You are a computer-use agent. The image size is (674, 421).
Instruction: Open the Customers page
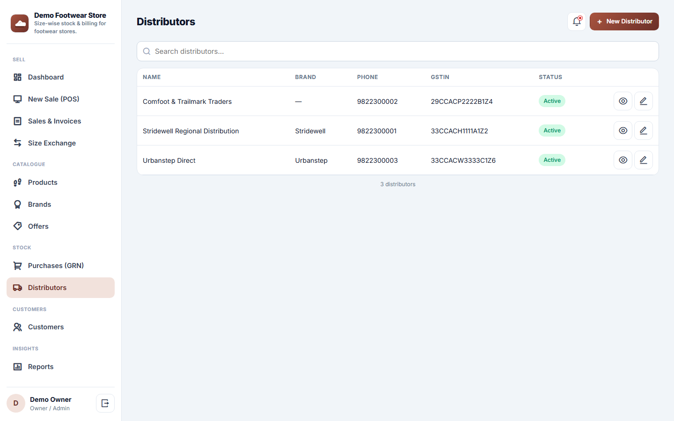click(x=60, y=327)
